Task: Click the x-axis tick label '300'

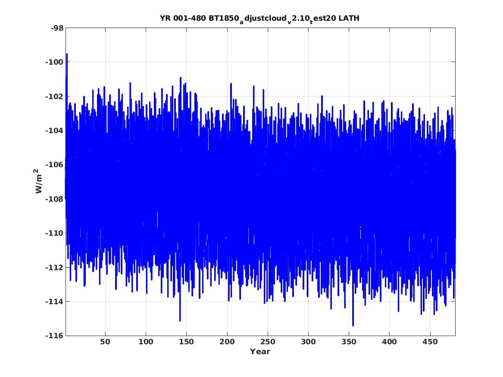Action: pyautogui.click(x=308, y=342)
